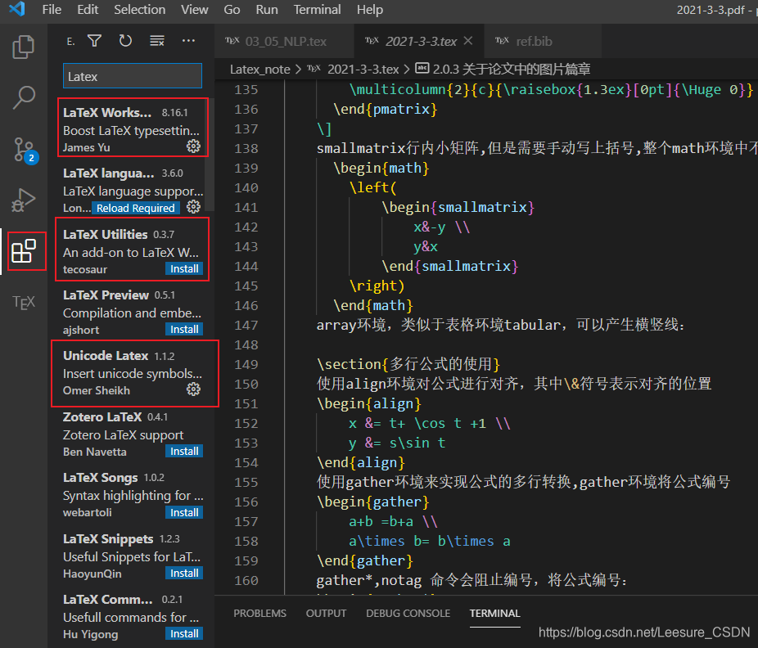Clear extensions search results icon

(157, 41)
